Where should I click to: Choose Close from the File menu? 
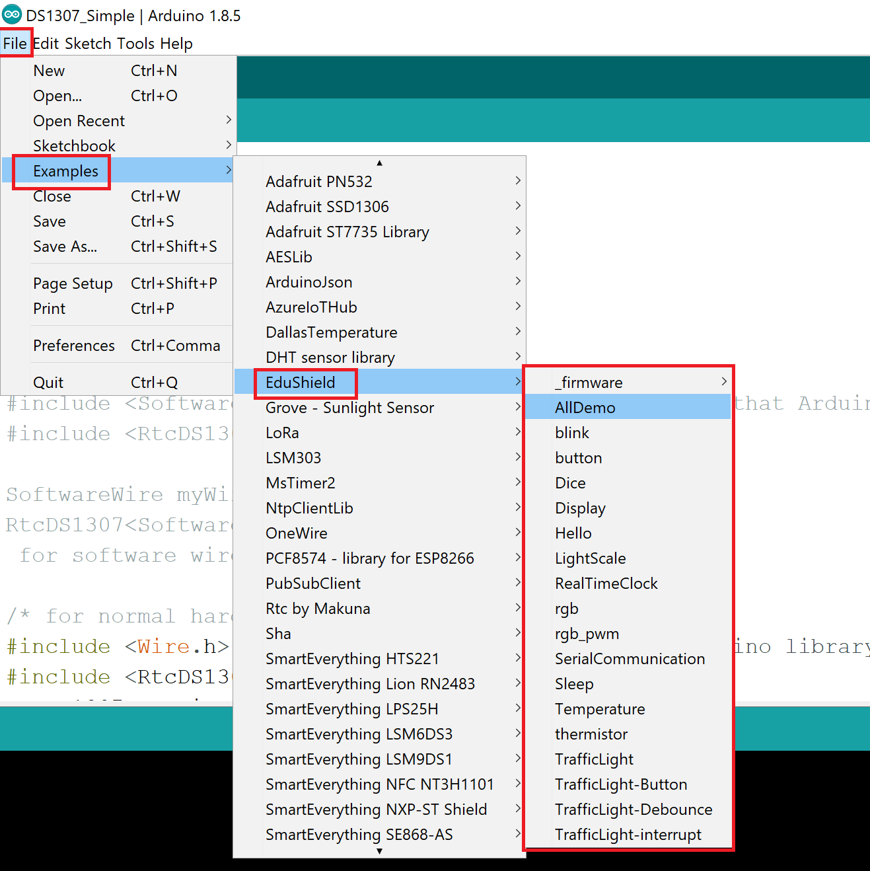pyautogui.click(x=118, y=196)
